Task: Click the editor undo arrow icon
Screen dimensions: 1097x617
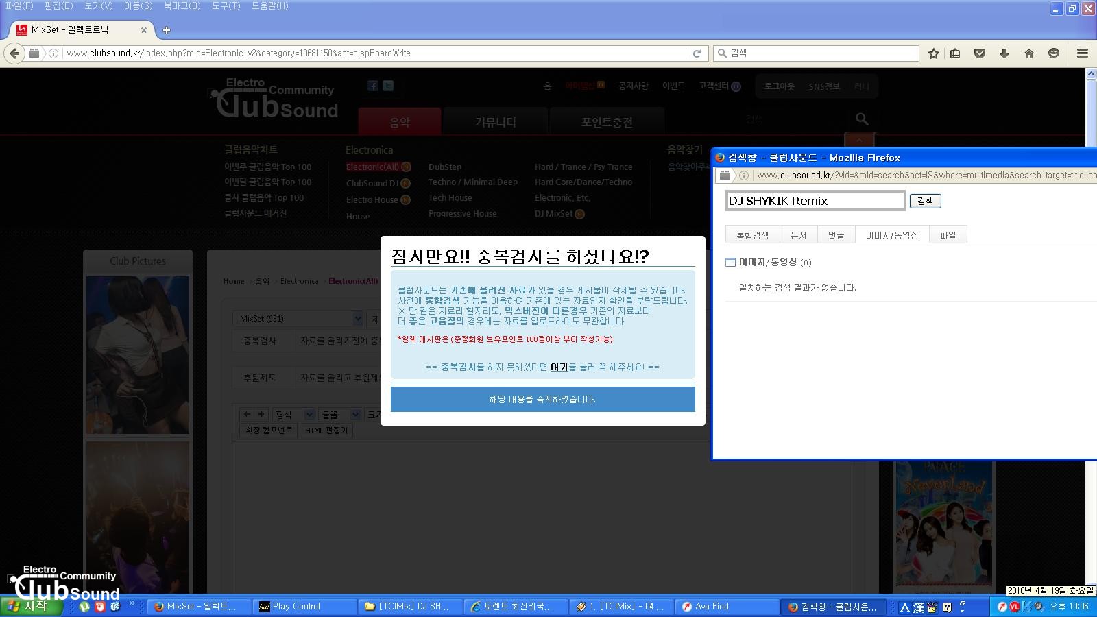Action: pyautogui.click(x=247, y=414)
